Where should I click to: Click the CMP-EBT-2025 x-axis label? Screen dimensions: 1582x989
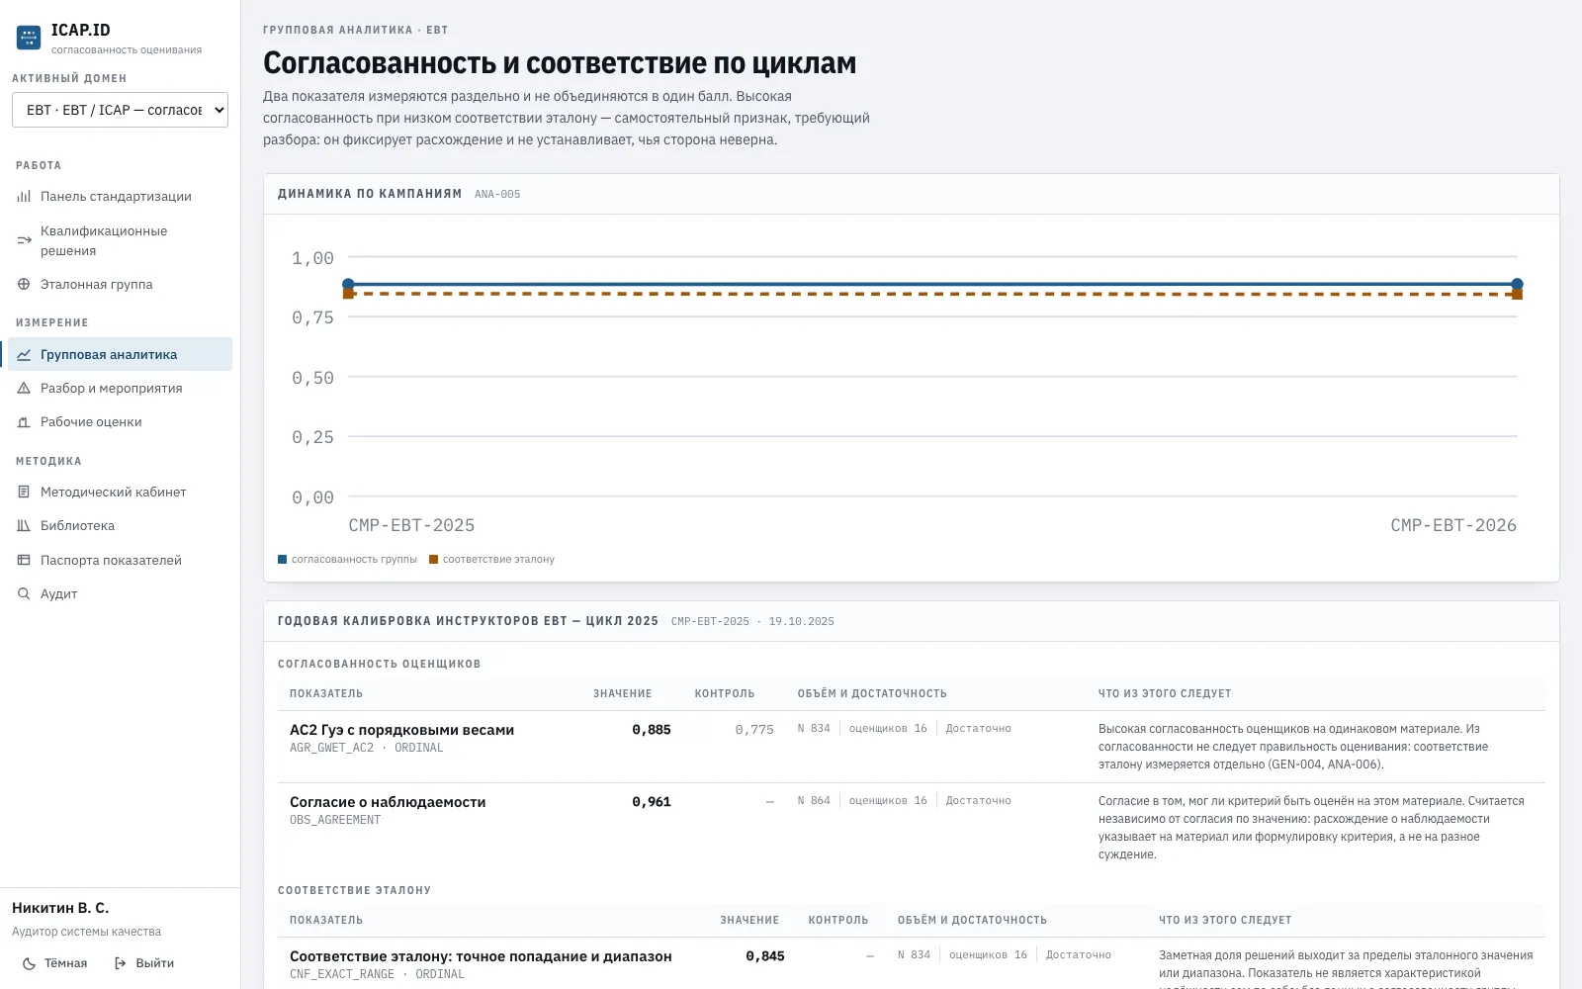tap(411, 525)
